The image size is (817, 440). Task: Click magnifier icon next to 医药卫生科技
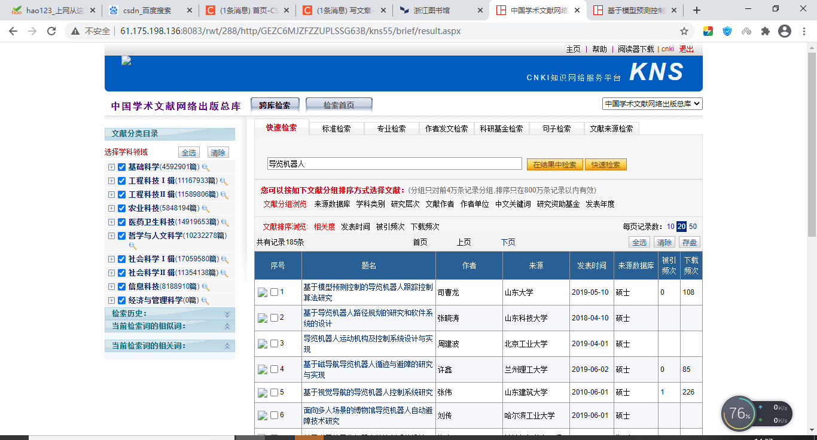point(224,222)
